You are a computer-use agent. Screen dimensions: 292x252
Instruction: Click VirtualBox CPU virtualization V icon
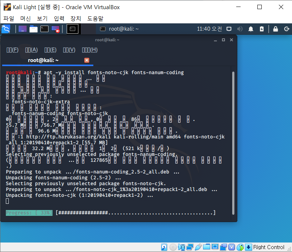pyautogui.click(x=231, y=247)
